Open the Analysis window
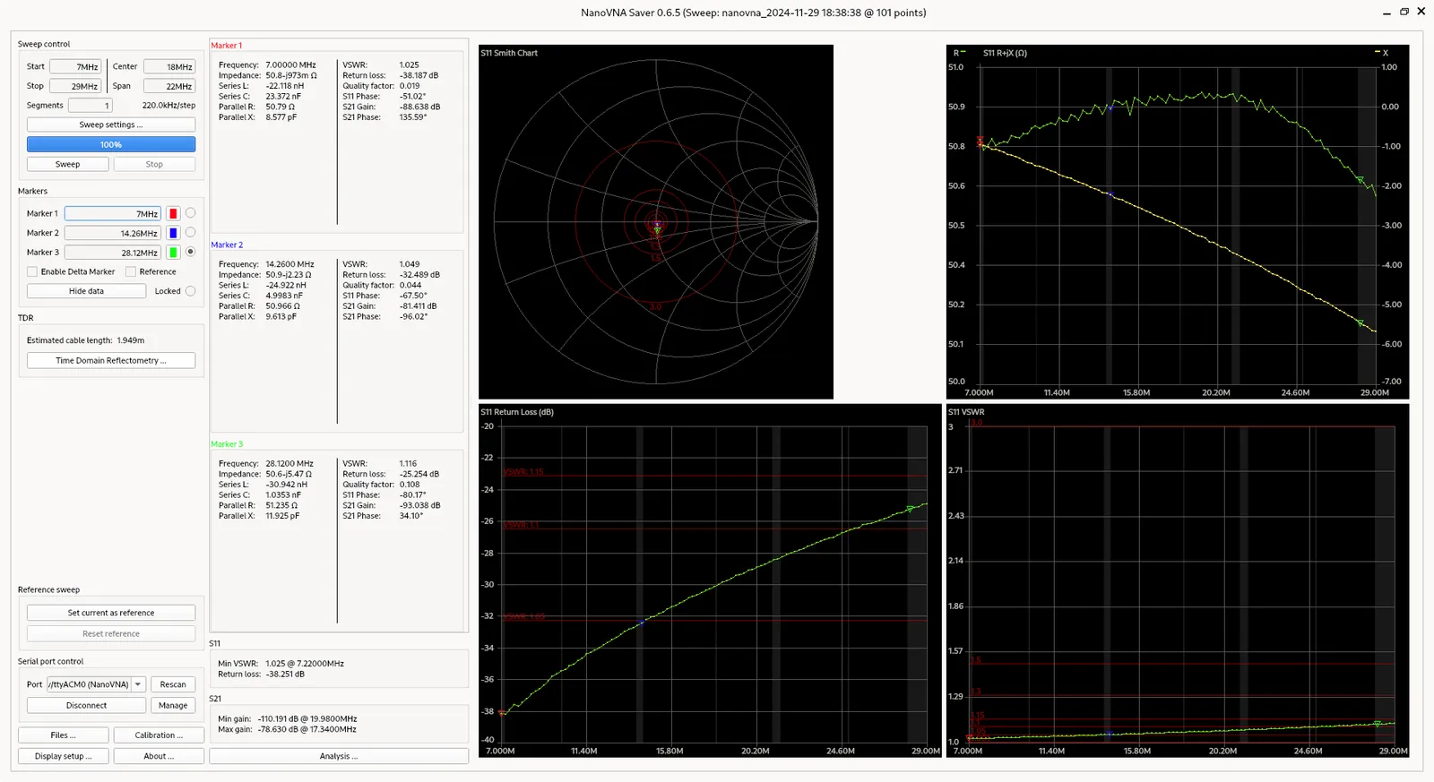This screenshot has height=782, width=1434. 339,756
